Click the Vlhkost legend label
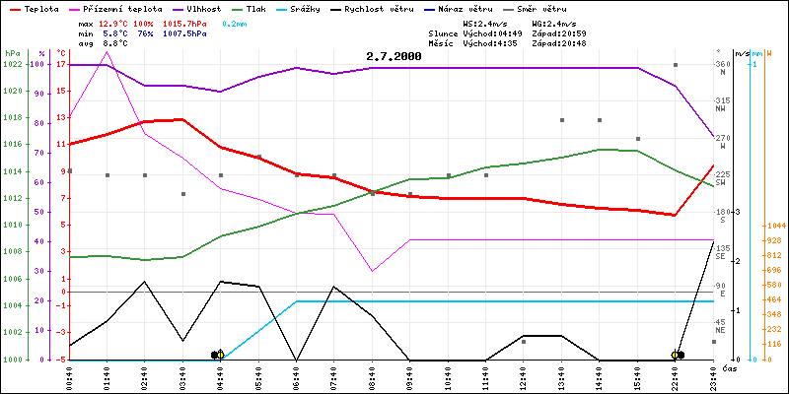This screenshot has height=394, width=789. click(203, 7)
